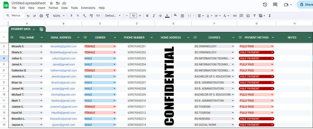Viewport: 313px width, 129px height.
Task: Activate the paint format tool
Action: point(47,16)
